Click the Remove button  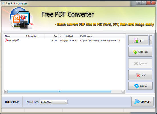(x=140, y=63)
